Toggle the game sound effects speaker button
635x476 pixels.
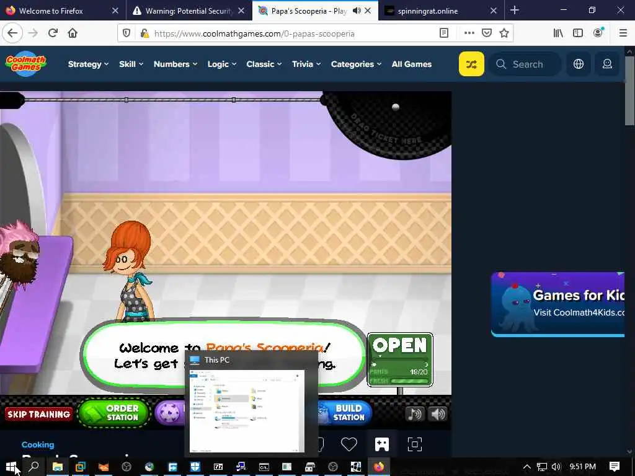[x=438, y=413]
